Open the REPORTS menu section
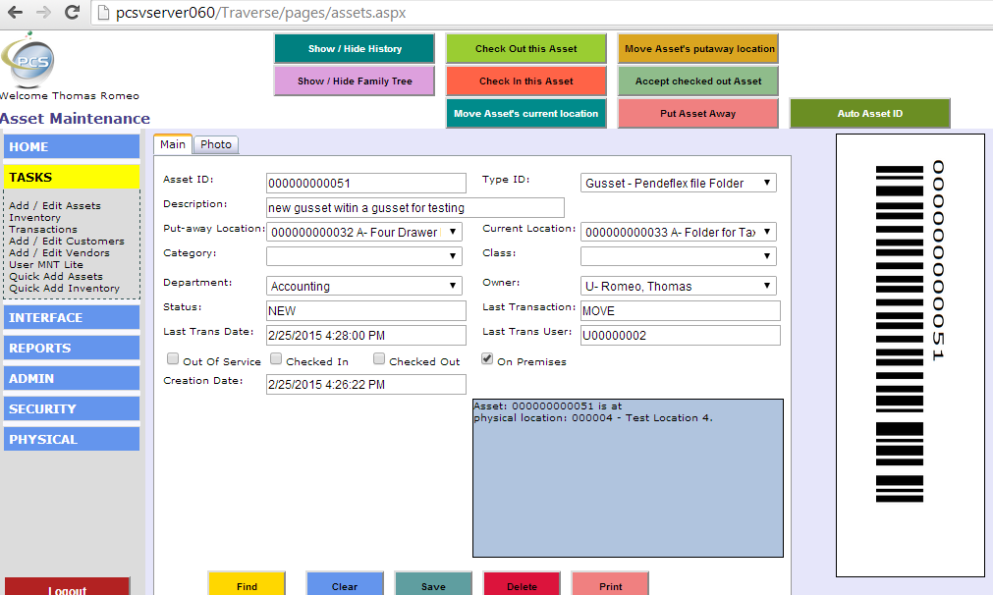993x595 pixels. tap(72, 348)
